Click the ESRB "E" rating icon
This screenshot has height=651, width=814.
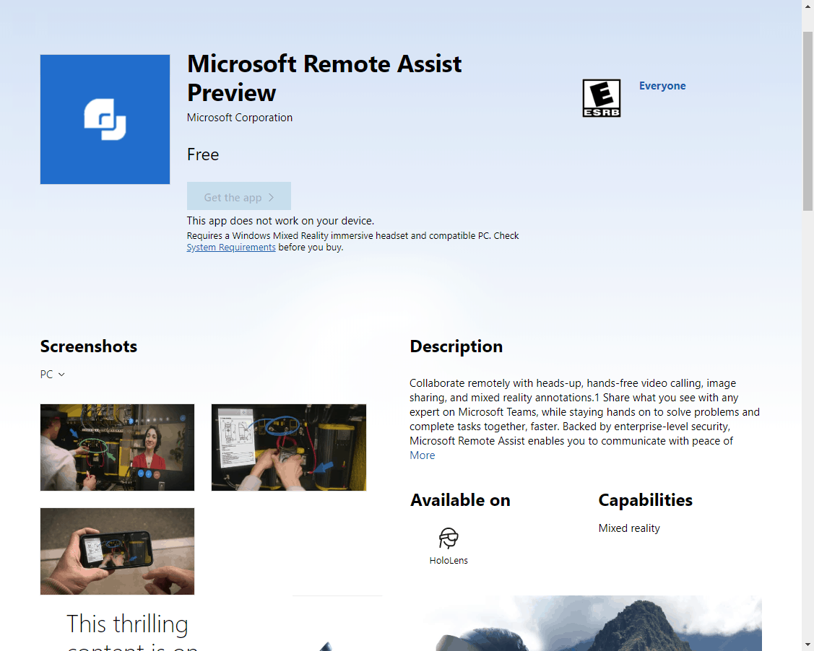pos(602,97)
